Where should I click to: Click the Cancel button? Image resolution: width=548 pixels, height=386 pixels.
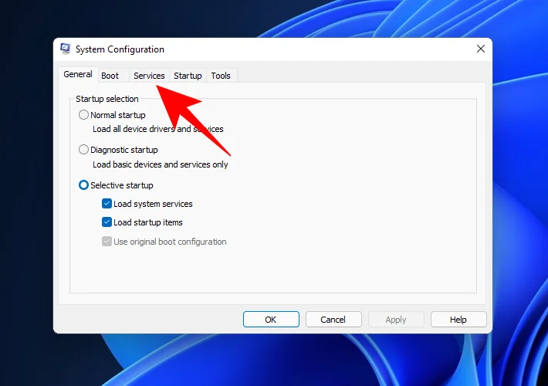point(333,320)
